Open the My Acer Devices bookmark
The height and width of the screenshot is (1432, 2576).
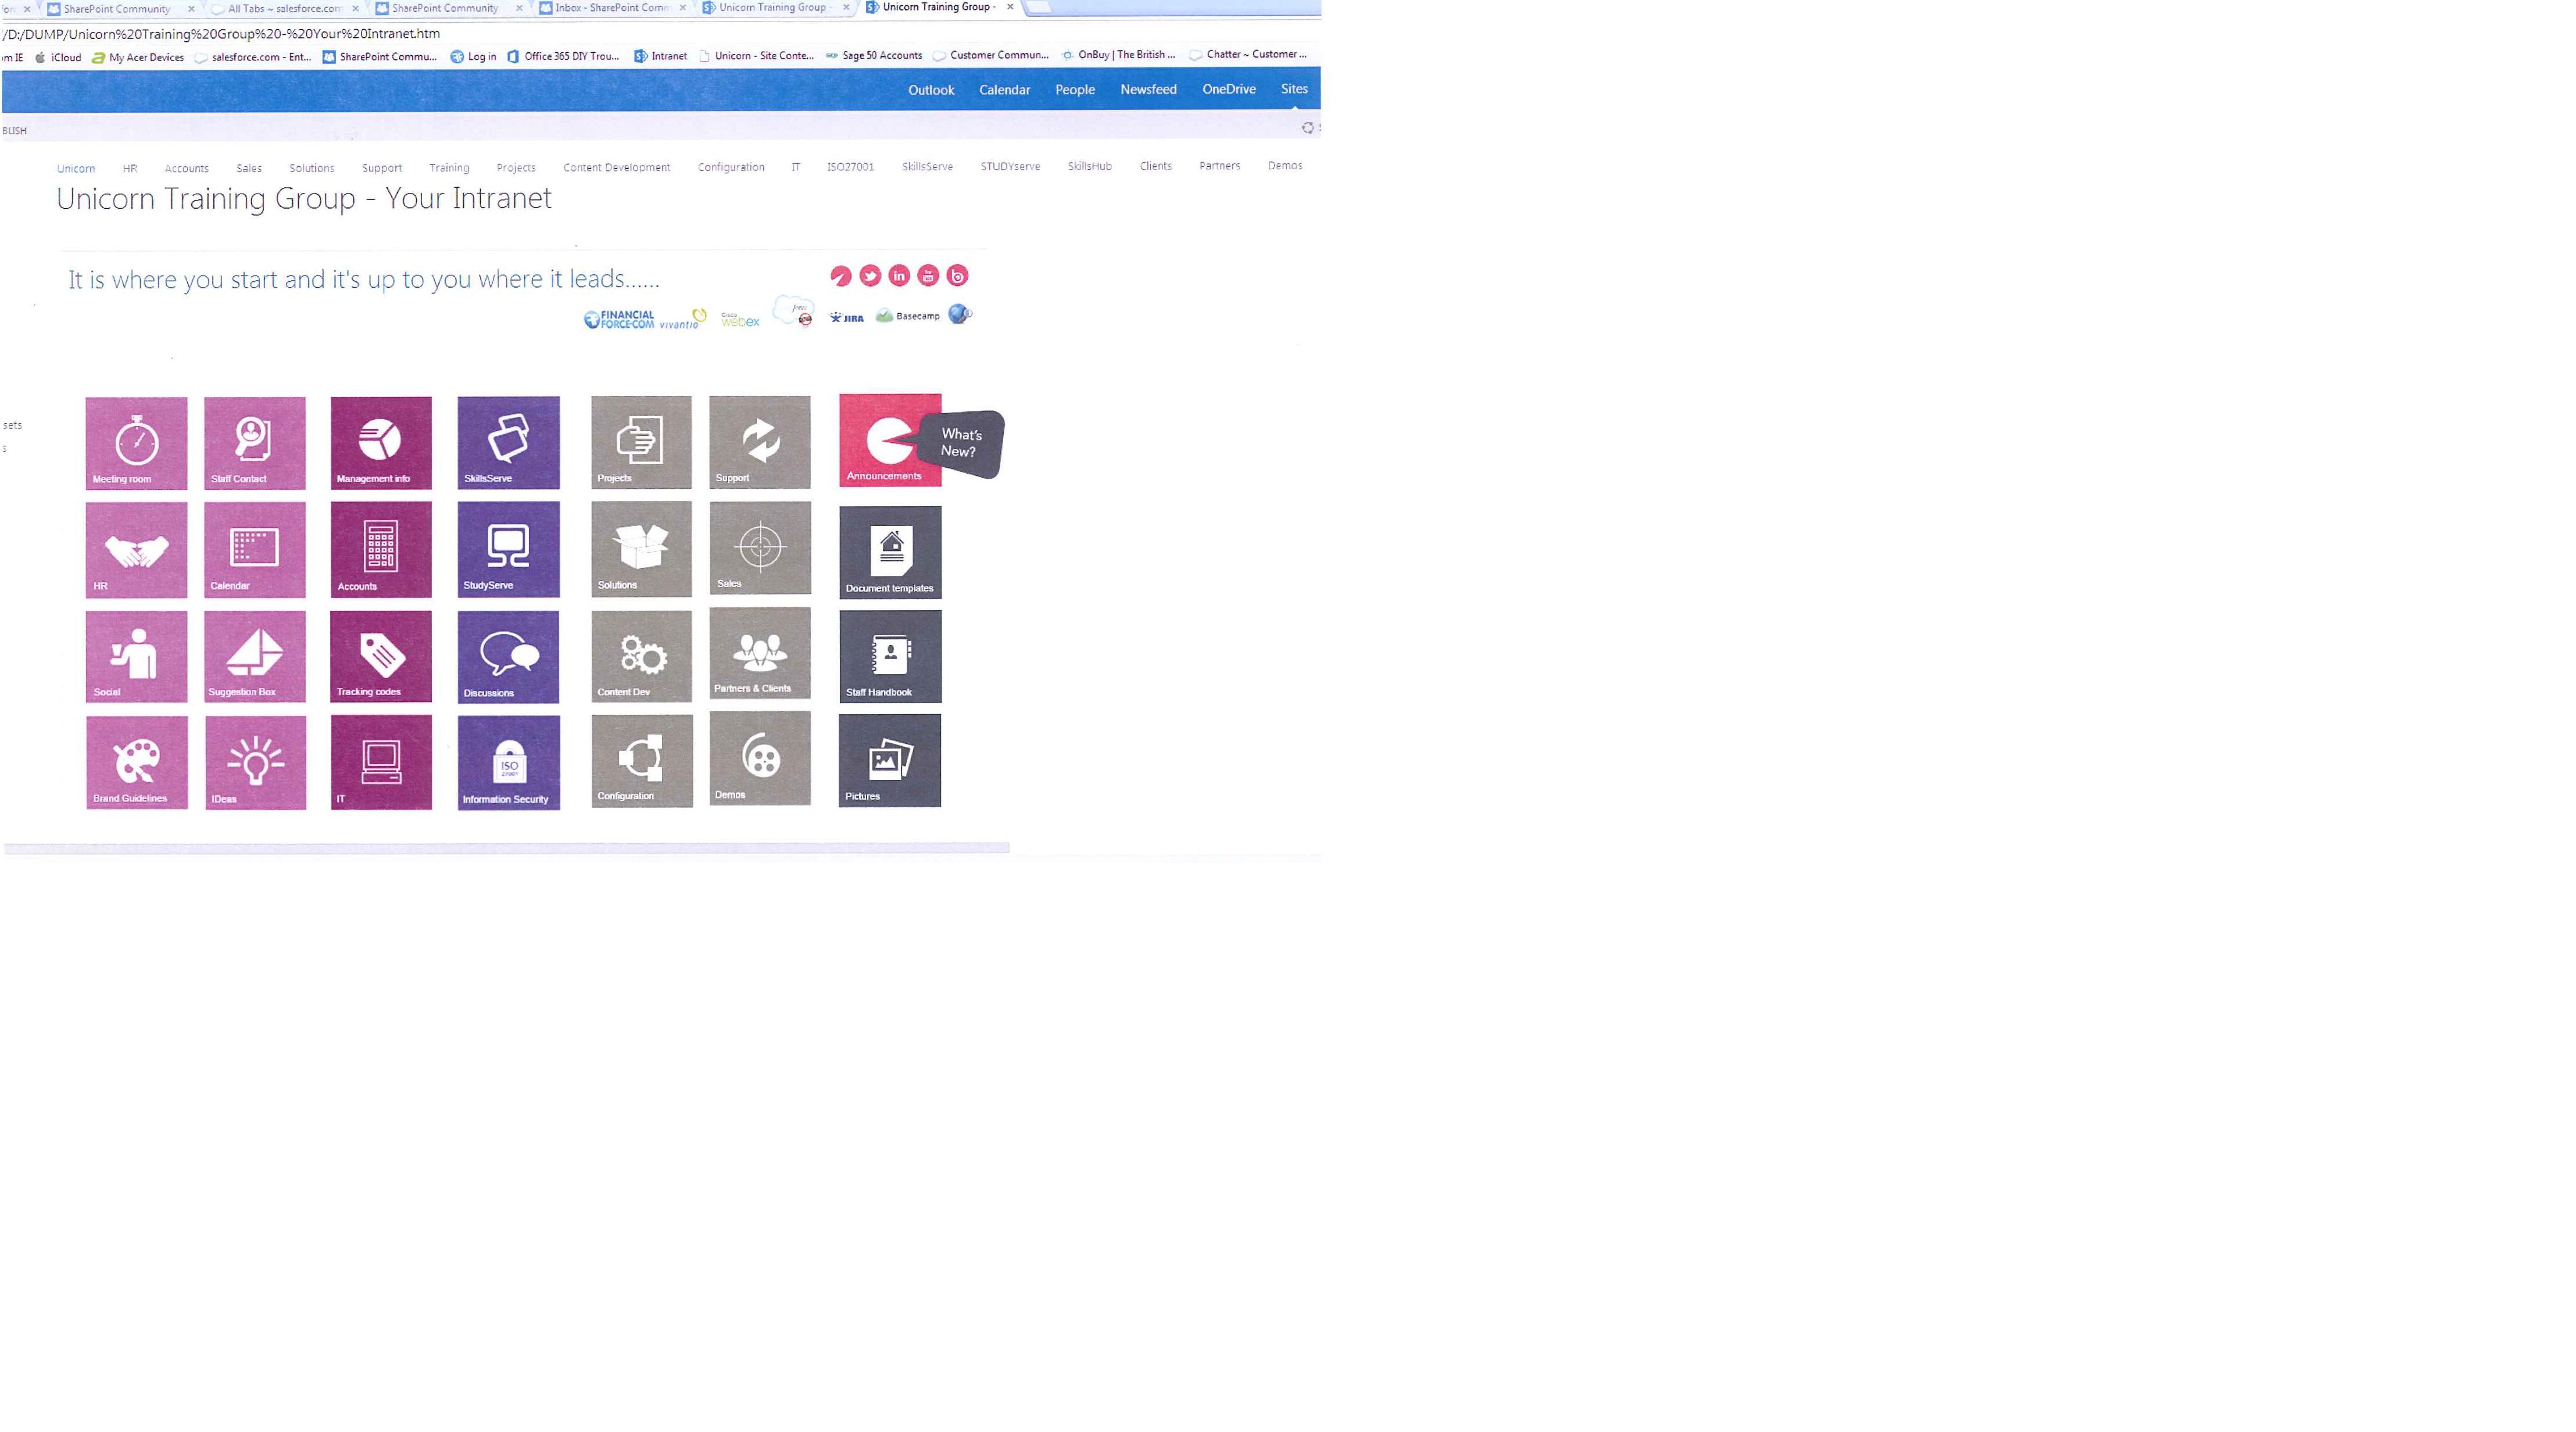pyautogui.click(x=138, y=57)
